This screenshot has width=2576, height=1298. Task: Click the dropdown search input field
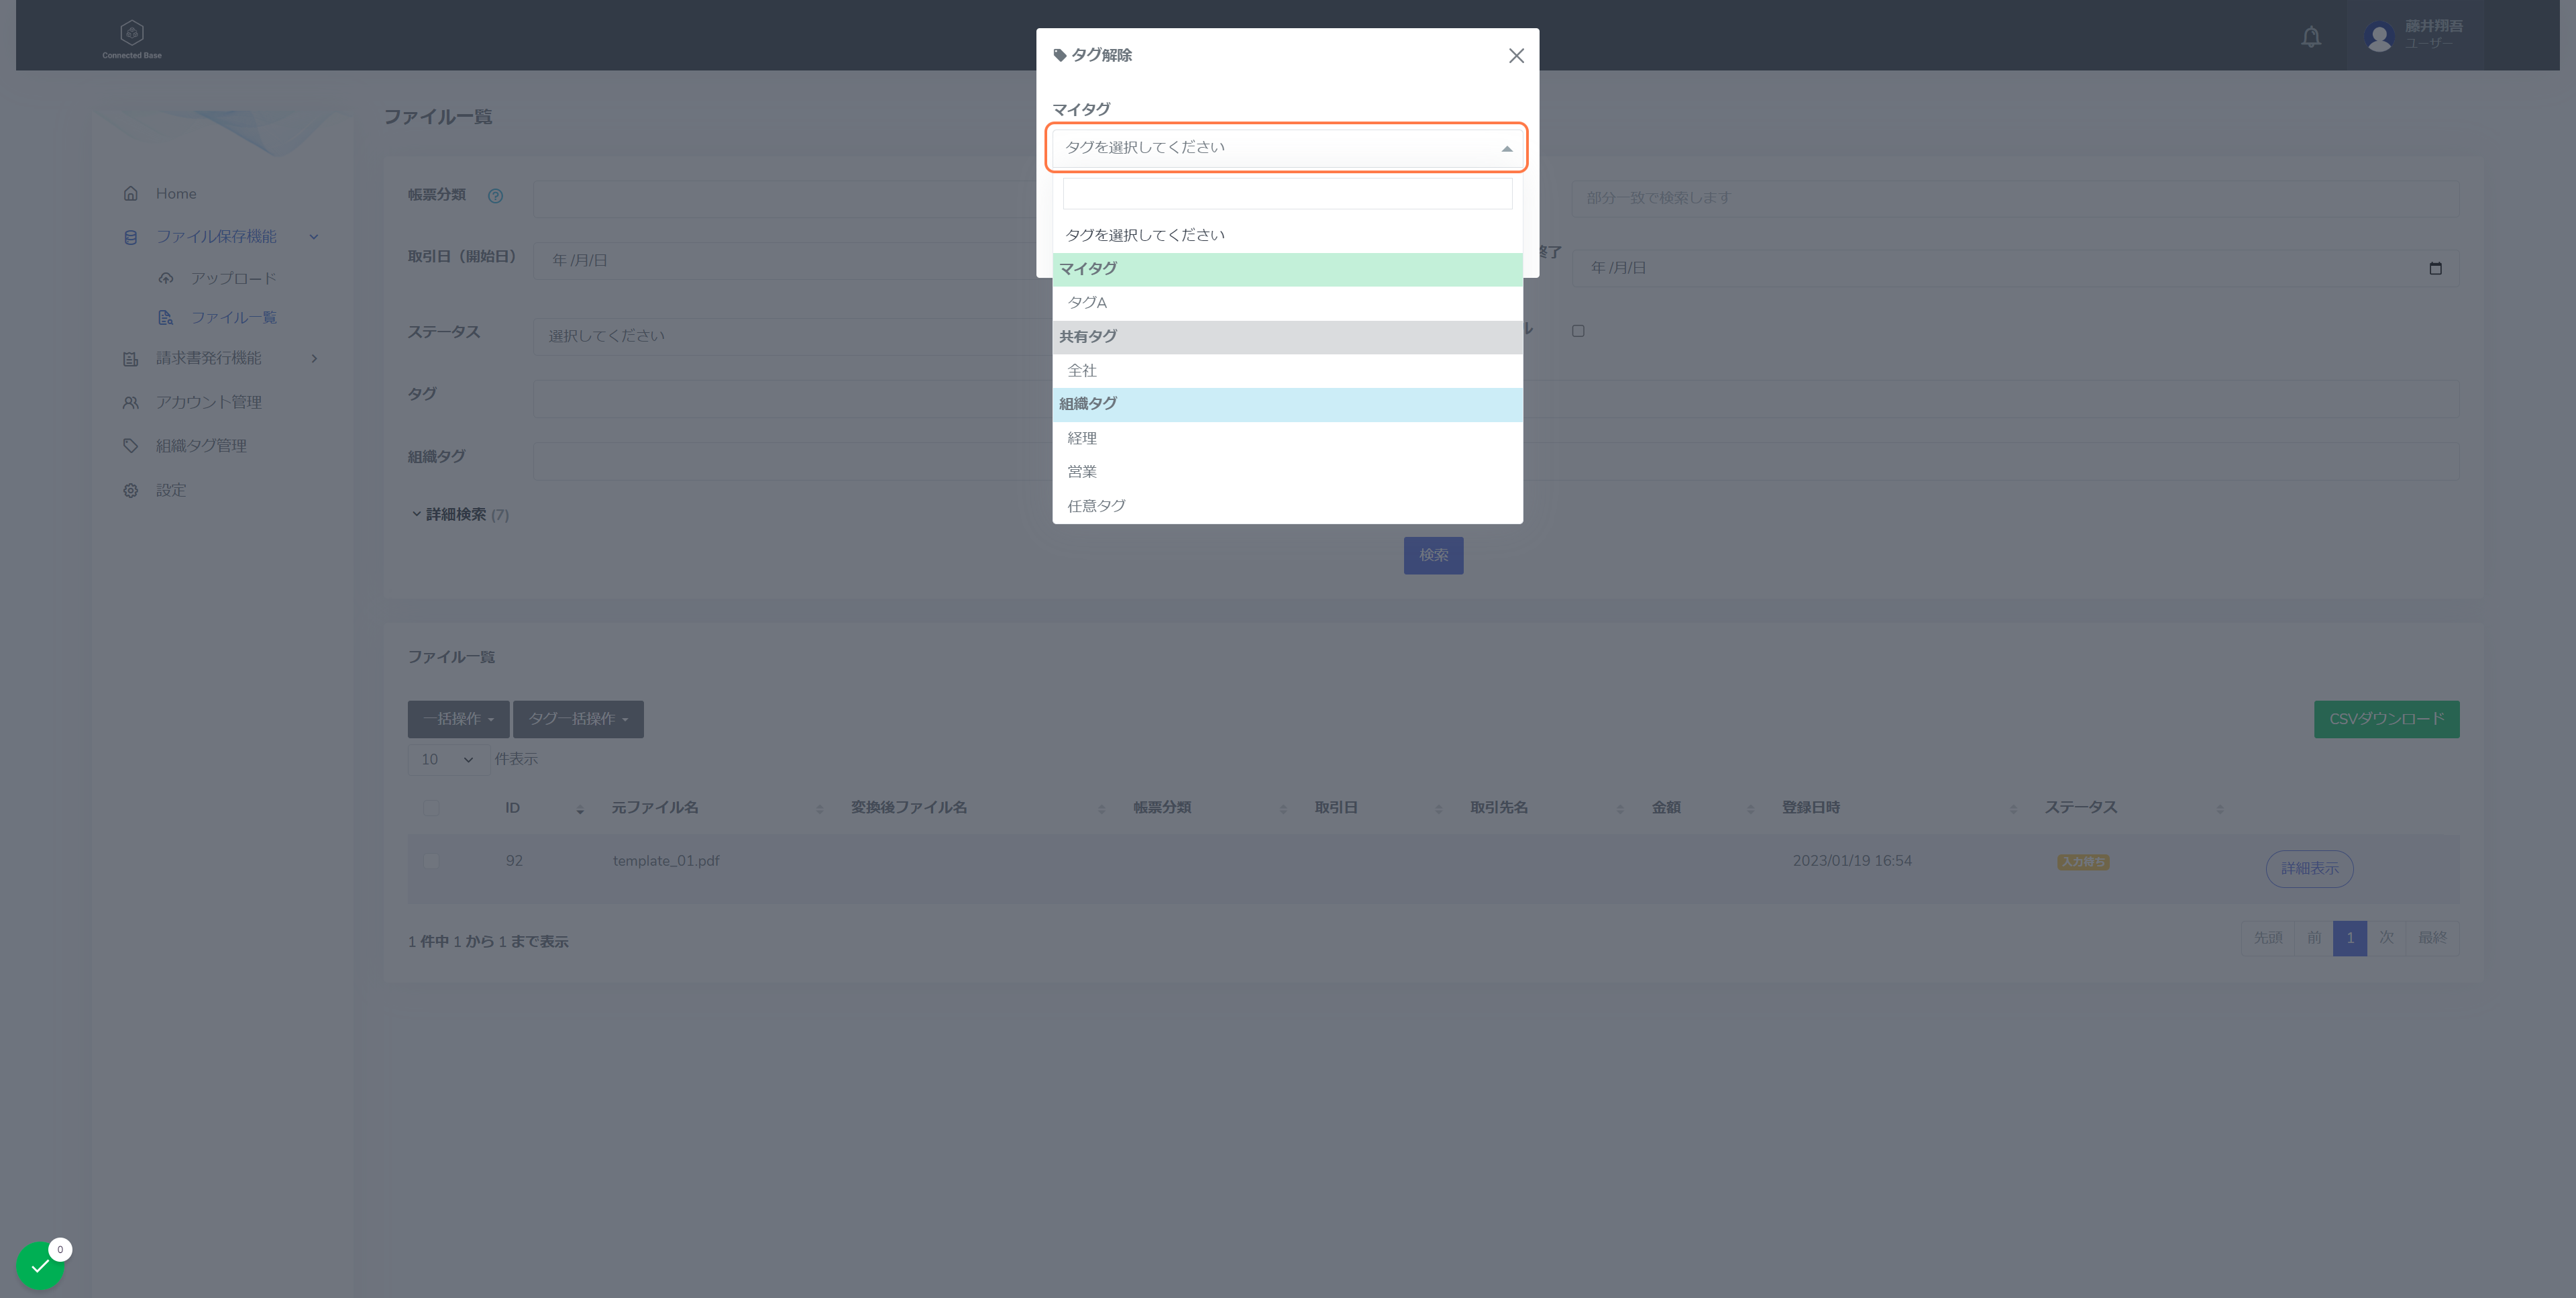[x=1287, y=193]
